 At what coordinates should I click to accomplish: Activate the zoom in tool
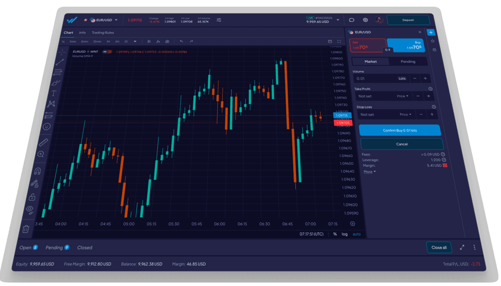[x=41, y=154]
